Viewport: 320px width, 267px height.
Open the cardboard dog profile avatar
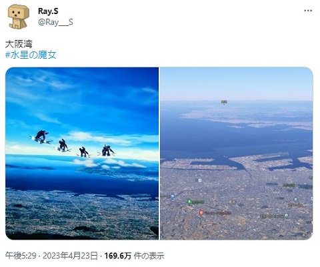19,17
